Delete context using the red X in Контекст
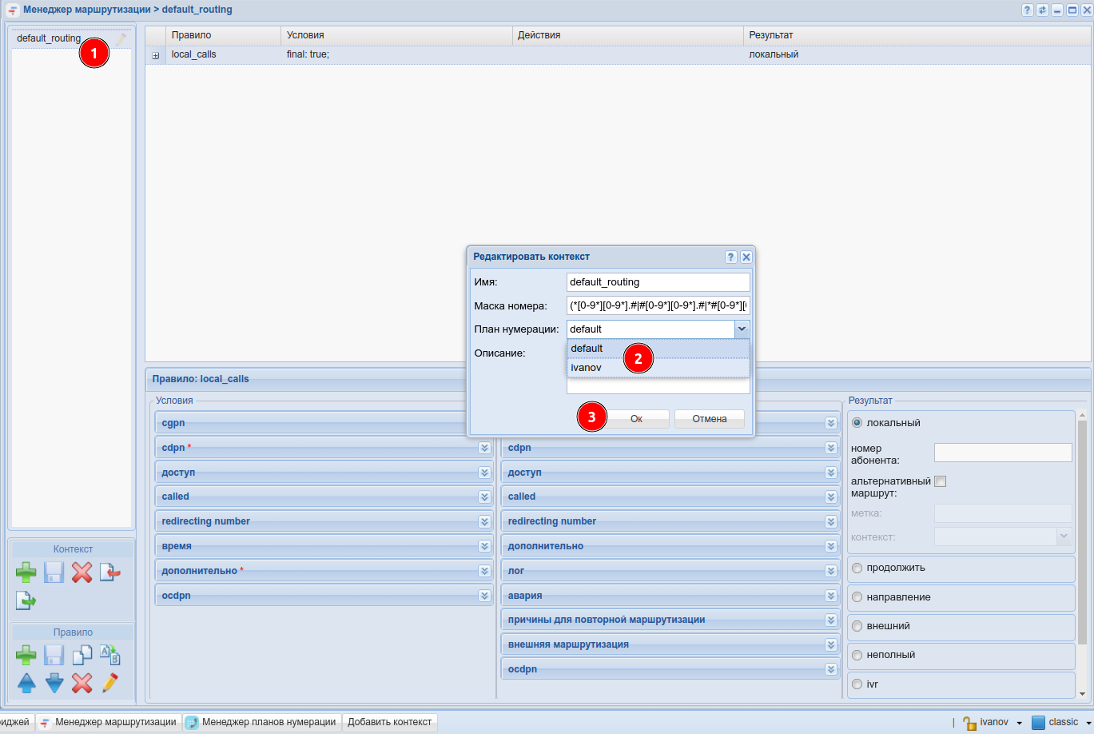Viewport: 1094px width, 734px height. click(82, 572)
